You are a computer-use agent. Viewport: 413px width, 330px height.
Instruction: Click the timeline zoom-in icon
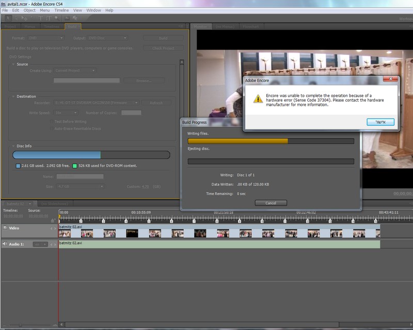point(55,325)
